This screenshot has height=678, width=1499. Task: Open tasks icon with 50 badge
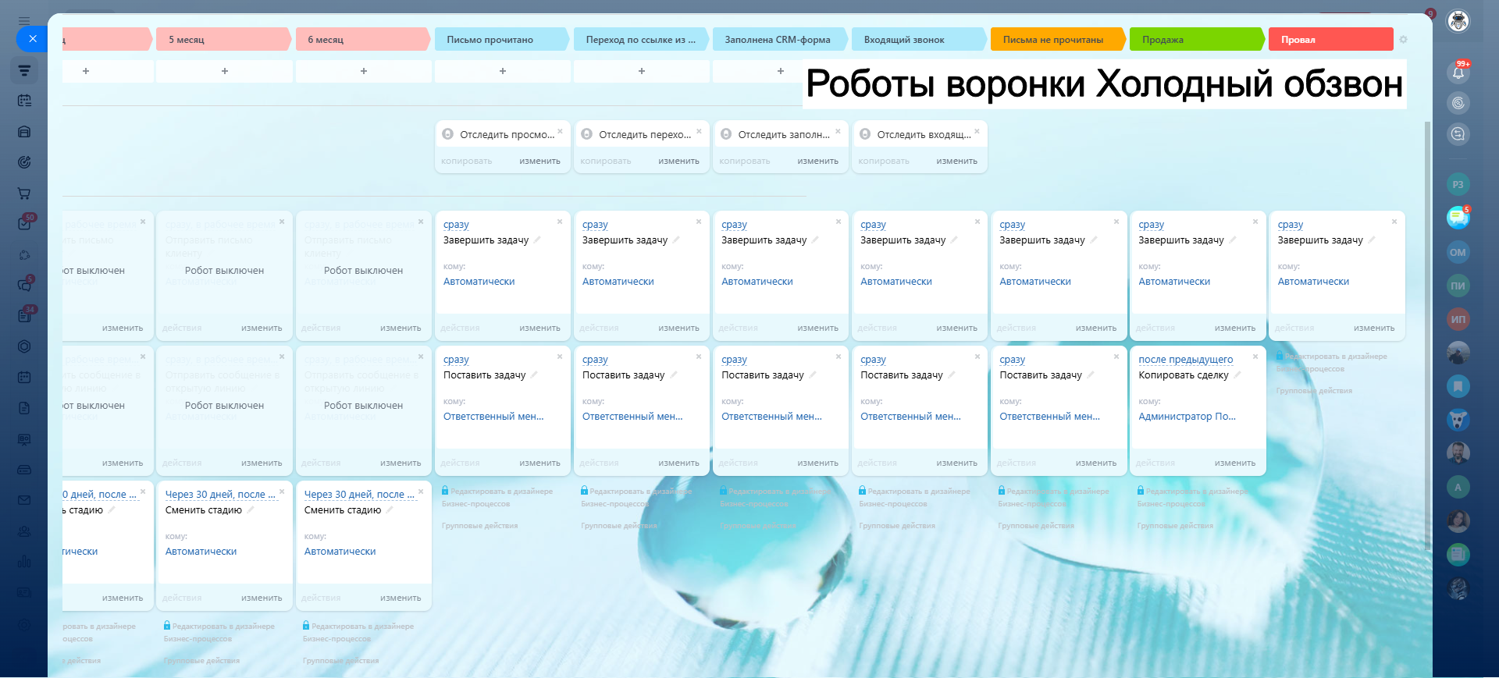[24, 224]
